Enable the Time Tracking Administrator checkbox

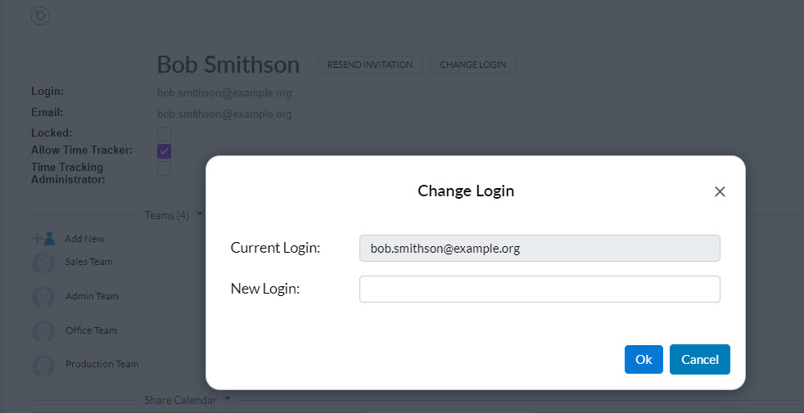tap(164, 168)
